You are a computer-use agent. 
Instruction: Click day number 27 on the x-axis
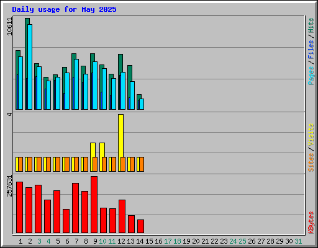tap(261, 241)
